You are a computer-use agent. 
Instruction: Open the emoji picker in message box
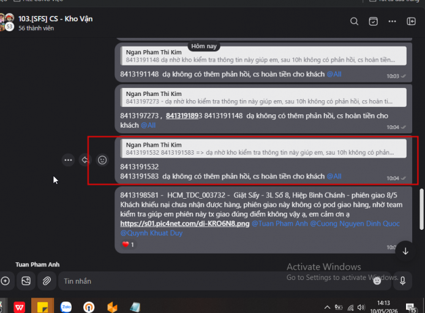point(377,281)
